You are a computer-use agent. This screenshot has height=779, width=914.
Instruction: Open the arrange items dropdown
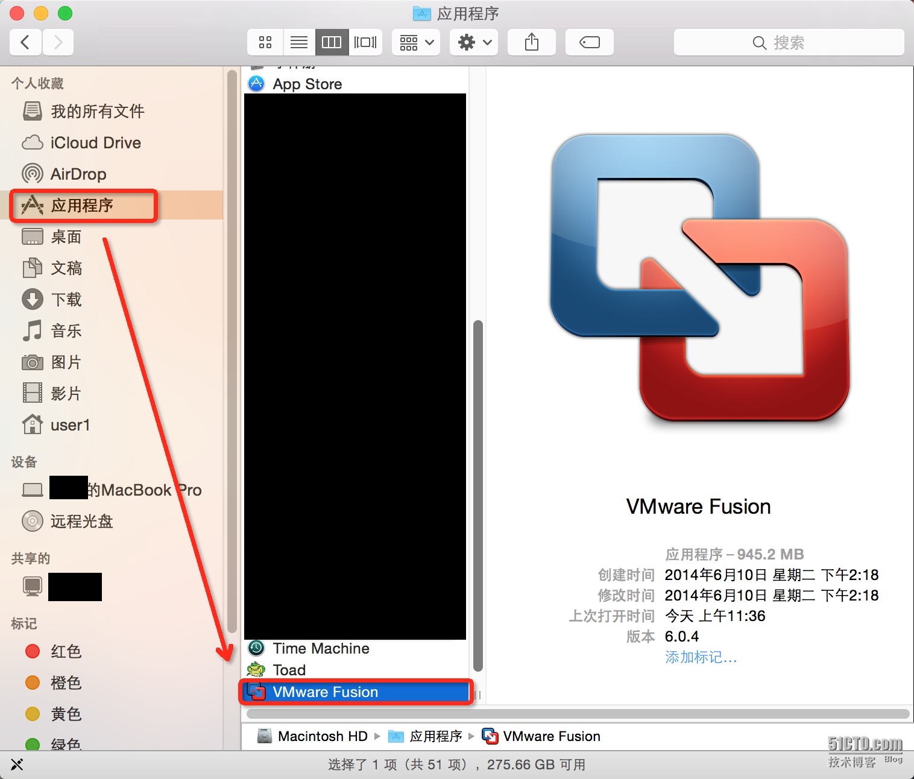click(416, 42)
